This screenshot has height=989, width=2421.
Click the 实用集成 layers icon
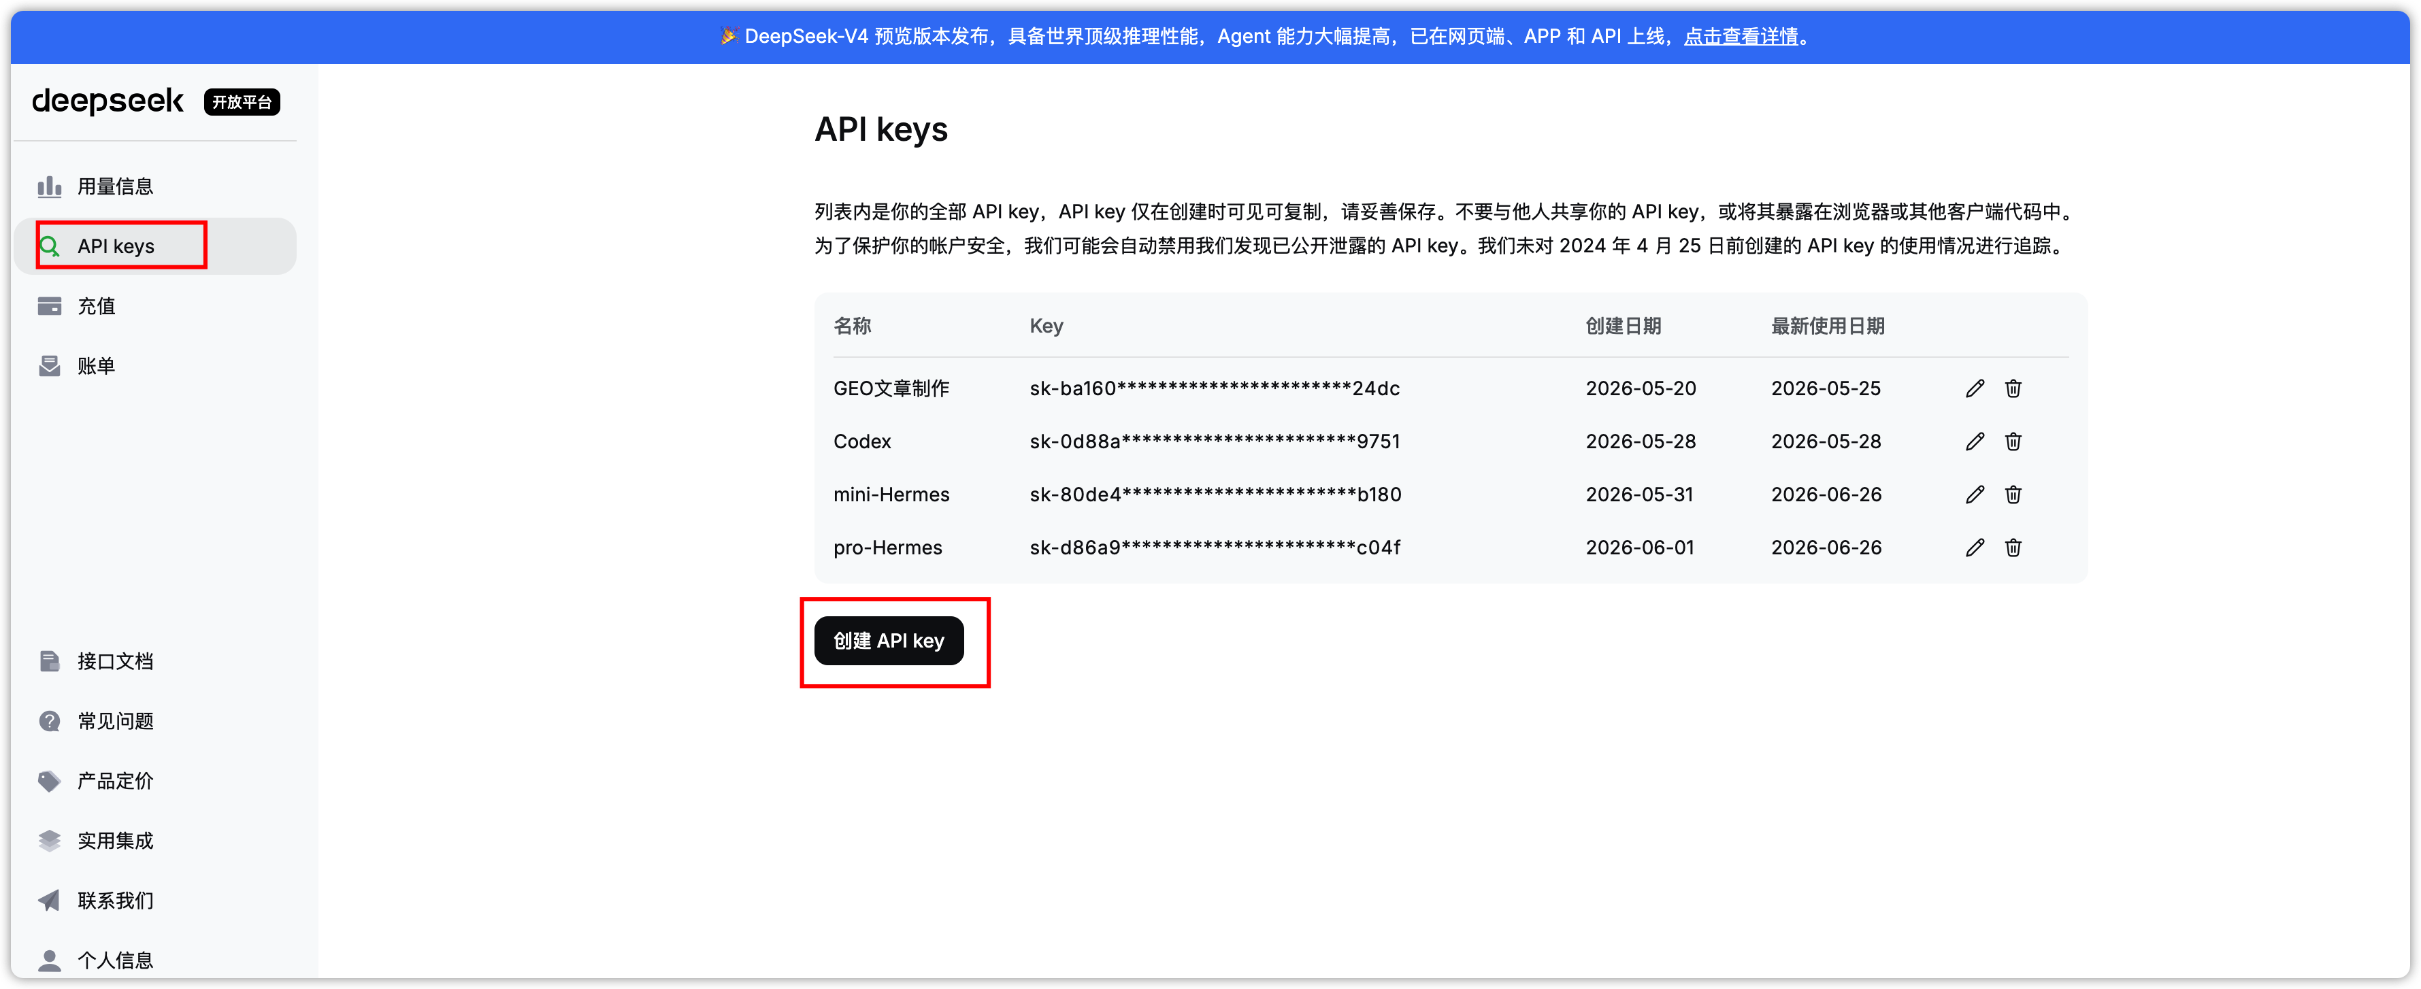tap(49, 839)
